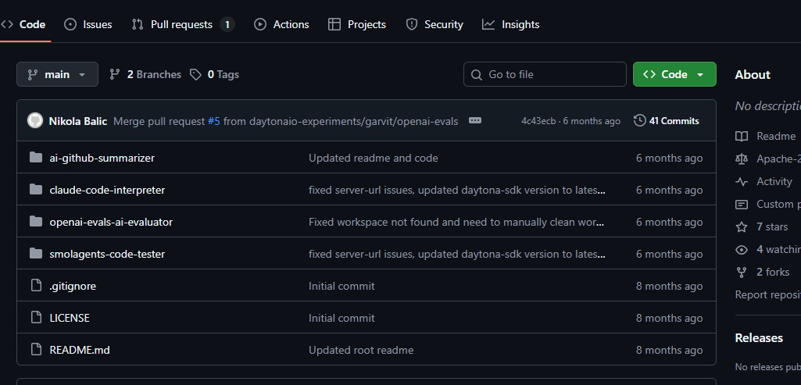Click the file icon beside .gitignore
The width and height of the screenshot is (801, 385).
click(x=36, y=286)
